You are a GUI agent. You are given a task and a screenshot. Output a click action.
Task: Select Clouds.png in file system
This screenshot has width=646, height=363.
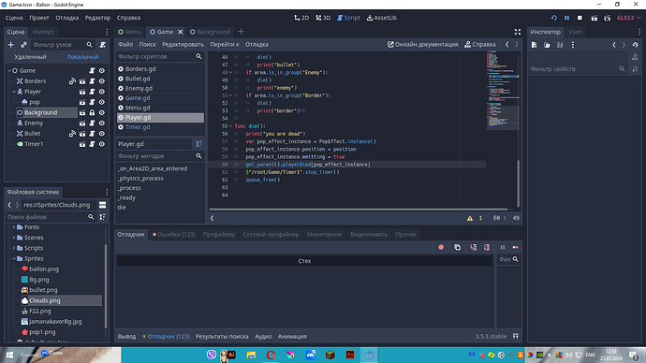[61, 300]
